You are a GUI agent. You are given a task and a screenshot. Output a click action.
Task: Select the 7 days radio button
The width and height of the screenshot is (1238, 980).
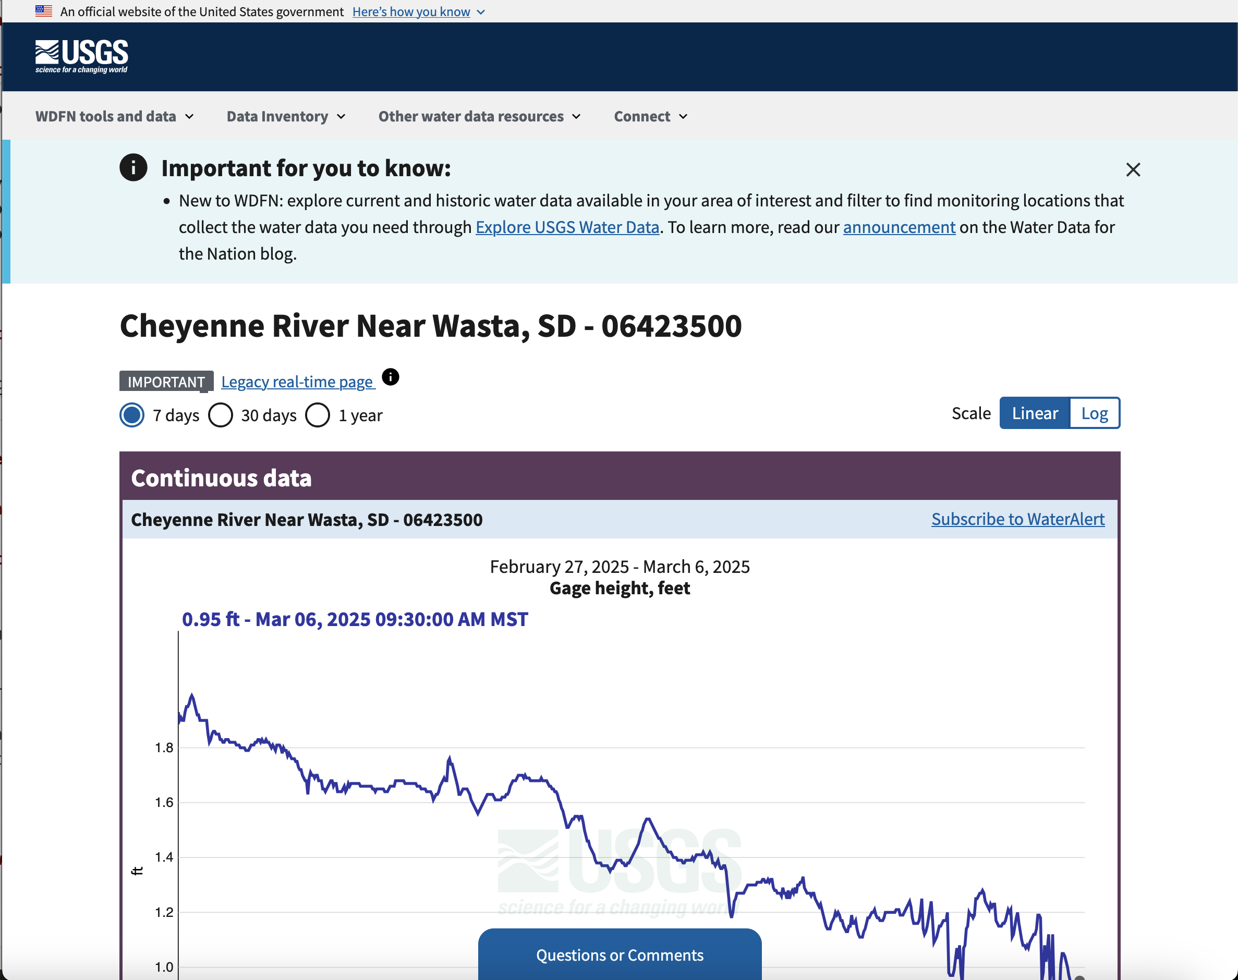132,415
